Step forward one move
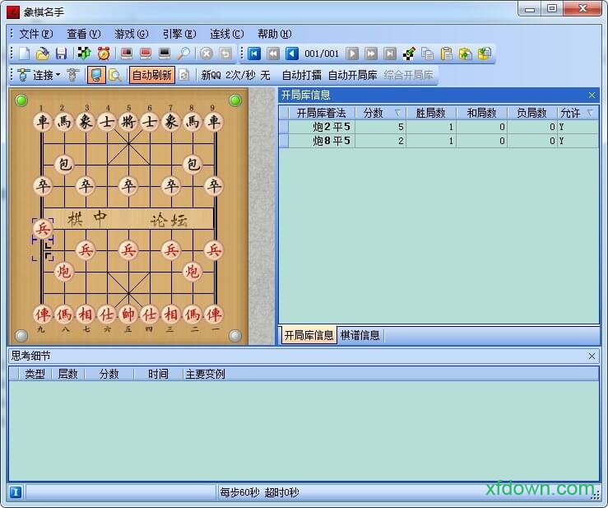 click(x=352, y=54)
